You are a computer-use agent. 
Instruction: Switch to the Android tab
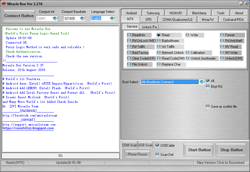click(x=131, y=13)
